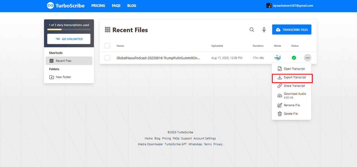
Task: Click the TurboScribe infinity logo
Action: coord(50,5)
